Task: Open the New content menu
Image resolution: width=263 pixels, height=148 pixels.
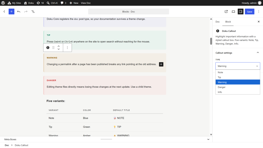Action: (x=74, y=3)
